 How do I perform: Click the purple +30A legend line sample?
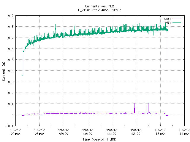point(177,19)
